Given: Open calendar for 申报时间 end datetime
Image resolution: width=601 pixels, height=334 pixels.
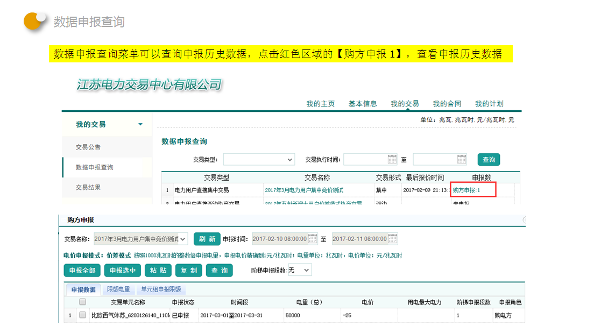Looking at the screenshot, I should [x=393, y=239].
